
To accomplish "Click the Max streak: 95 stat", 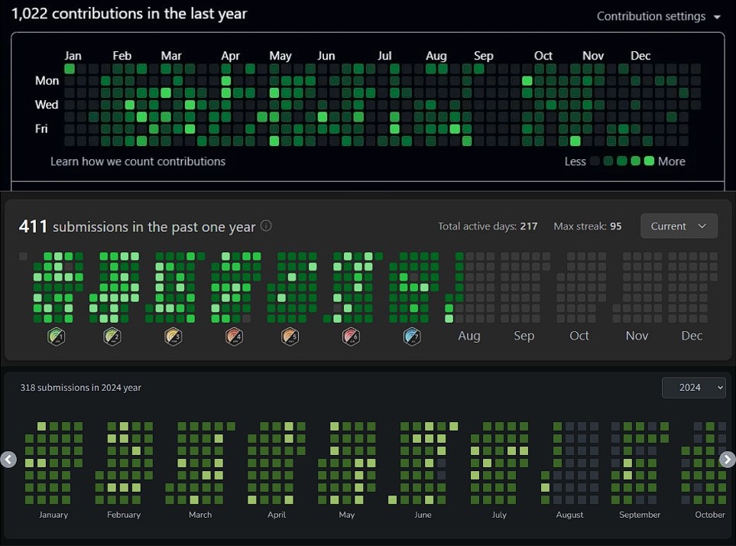I will point(588,226).
